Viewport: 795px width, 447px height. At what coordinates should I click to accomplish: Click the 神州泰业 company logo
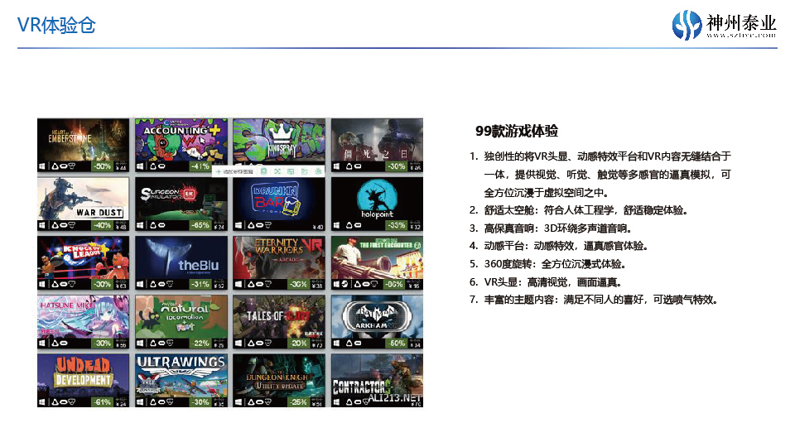point(724,24)
